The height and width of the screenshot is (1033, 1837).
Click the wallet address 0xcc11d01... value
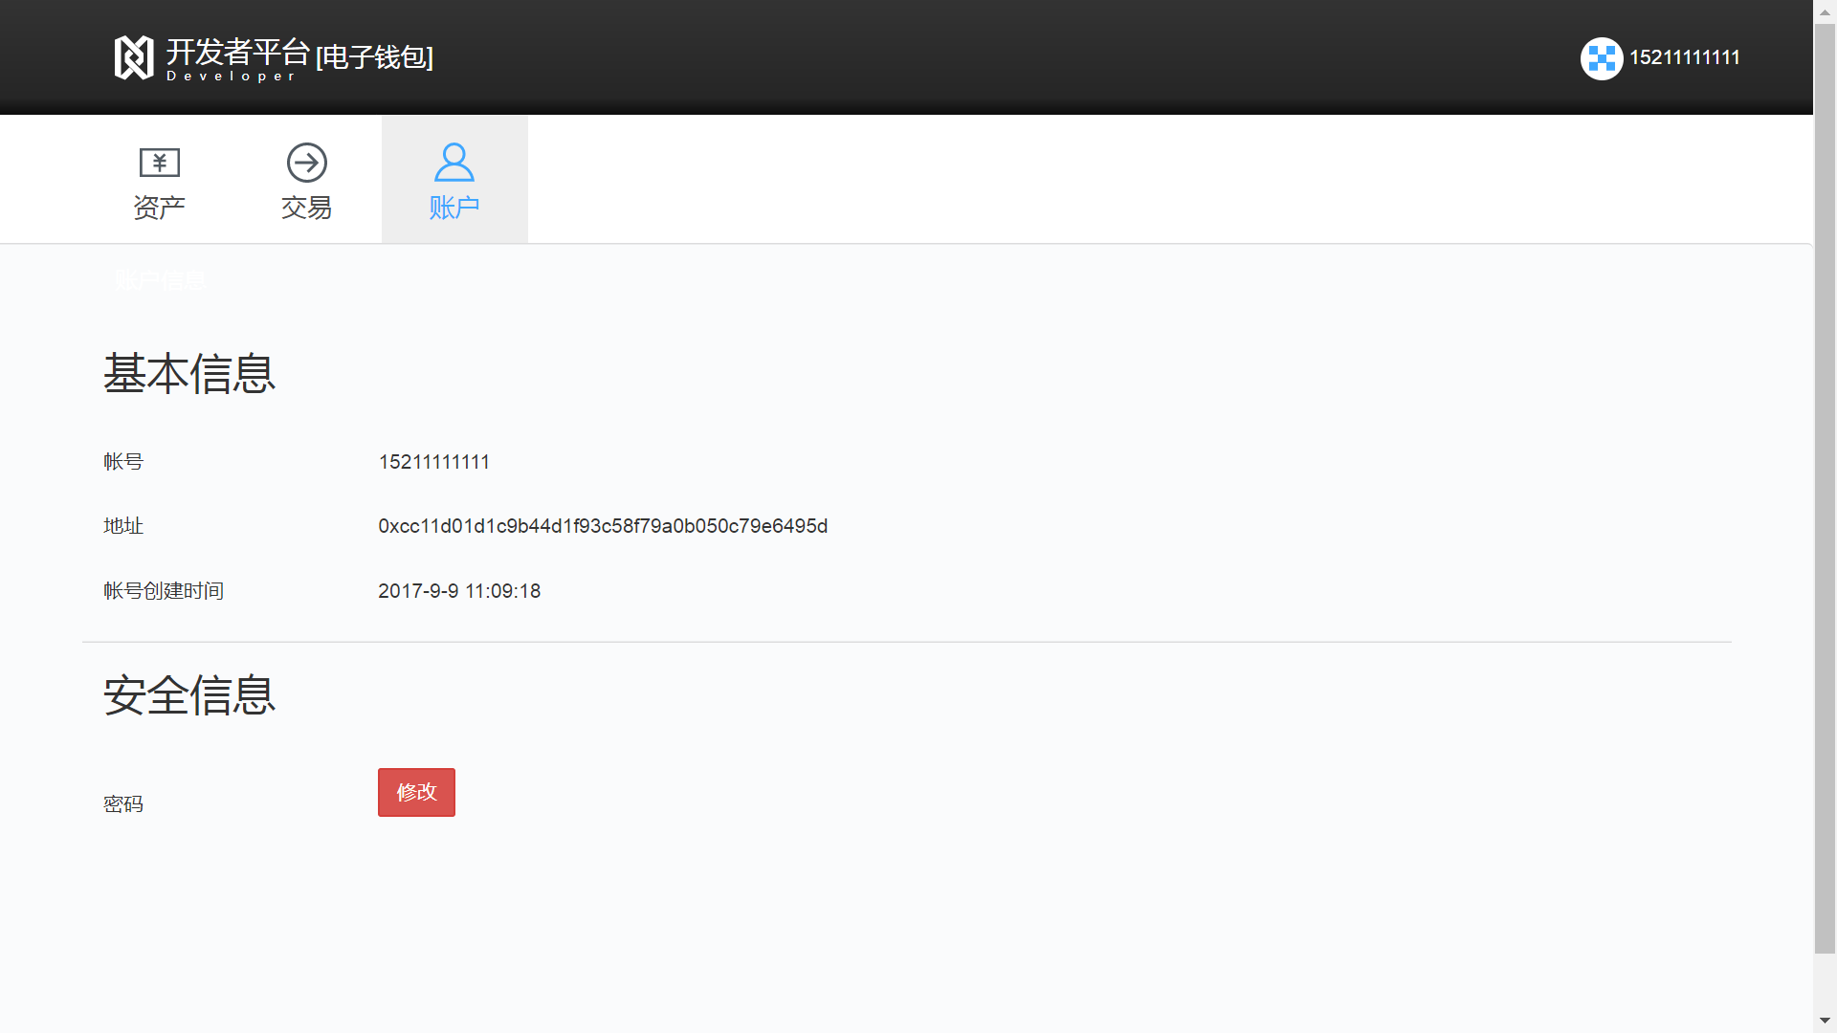pyautogui.click(x=603, y=526)
